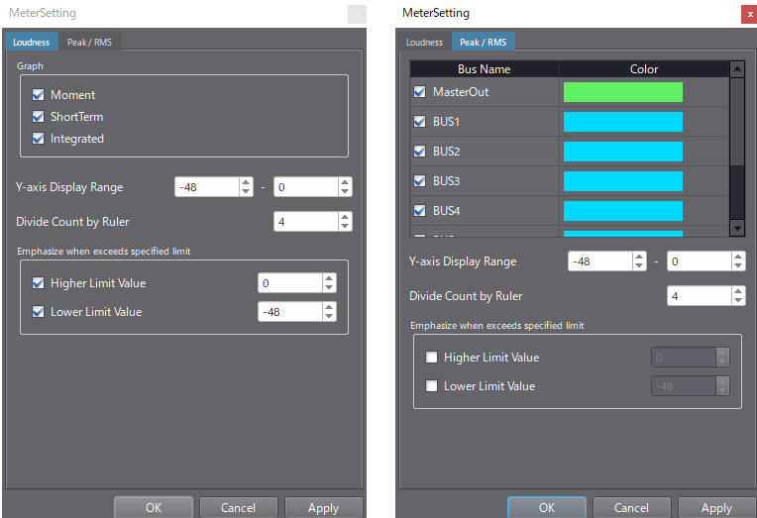The width and height of the screenshot is (757, 518).
Task: Click the BUS4 color swatch
Action: pos(623,211)
